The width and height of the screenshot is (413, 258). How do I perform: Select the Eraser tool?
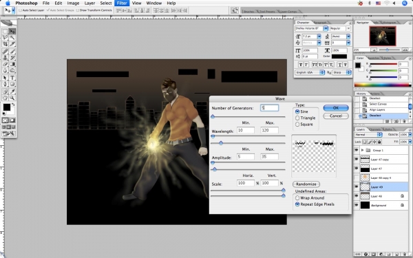5,64
